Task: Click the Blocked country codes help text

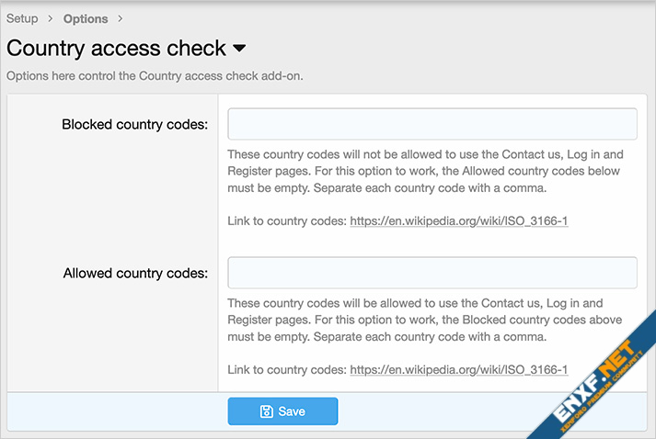Action: pyautogui.click(x=425, y=171)
